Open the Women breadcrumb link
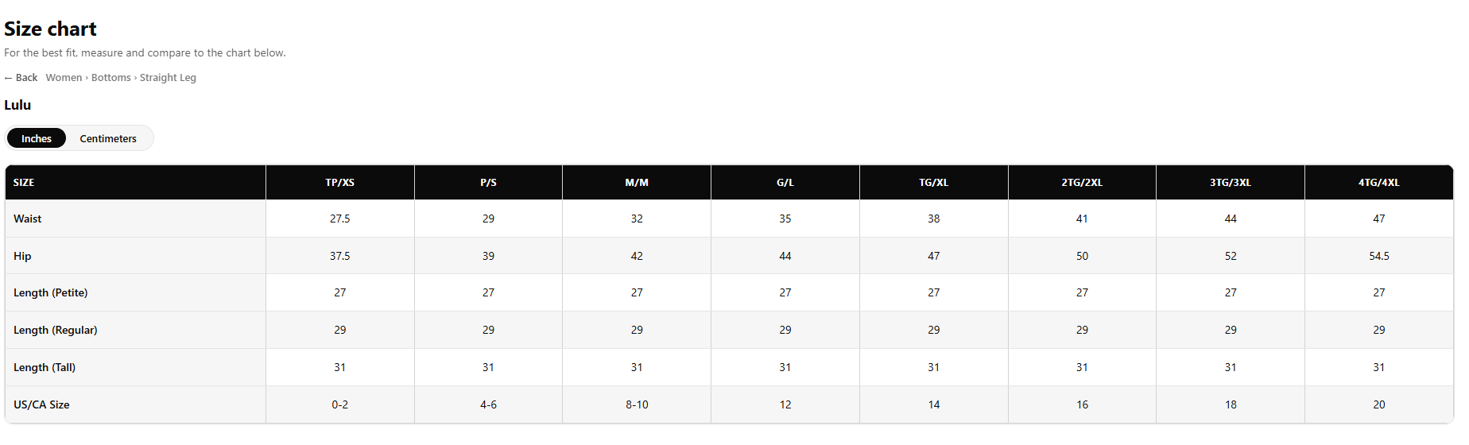This screenshot has width=1469, height=445. [x=64, y=78]
